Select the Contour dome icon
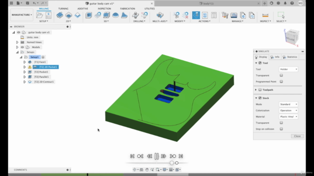The height and width of the screenshot is (176, 314). [116, 15]
